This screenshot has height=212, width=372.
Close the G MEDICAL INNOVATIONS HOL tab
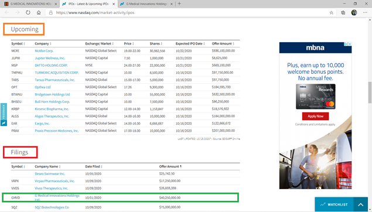[56, 4]
